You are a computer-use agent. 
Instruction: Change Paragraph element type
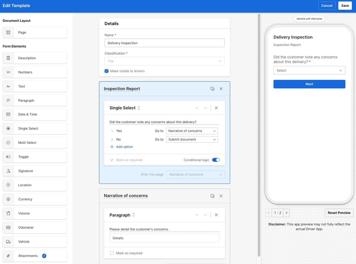point(134,215)
